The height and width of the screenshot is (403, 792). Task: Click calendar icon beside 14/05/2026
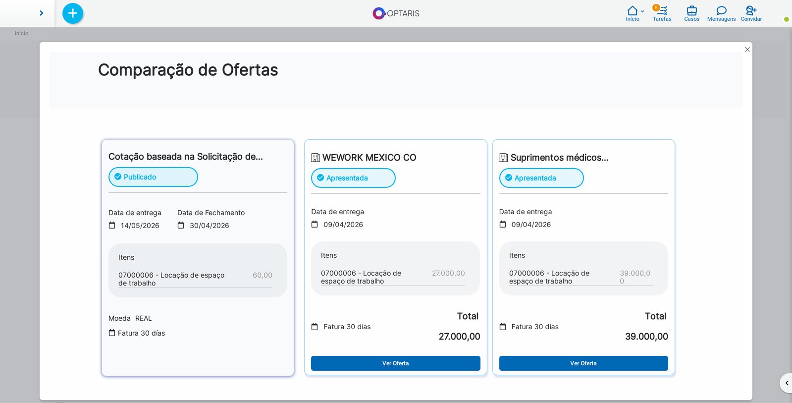tap(112, 225)
